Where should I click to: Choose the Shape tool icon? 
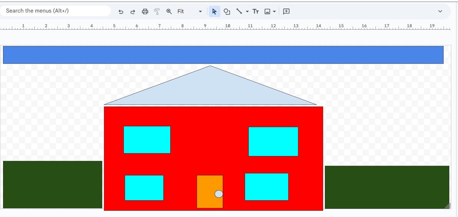point(227,12)
